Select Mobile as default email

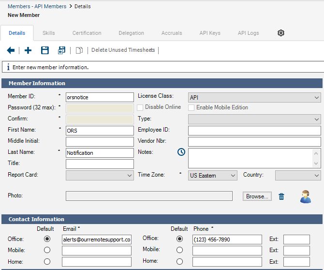(47, 250)
